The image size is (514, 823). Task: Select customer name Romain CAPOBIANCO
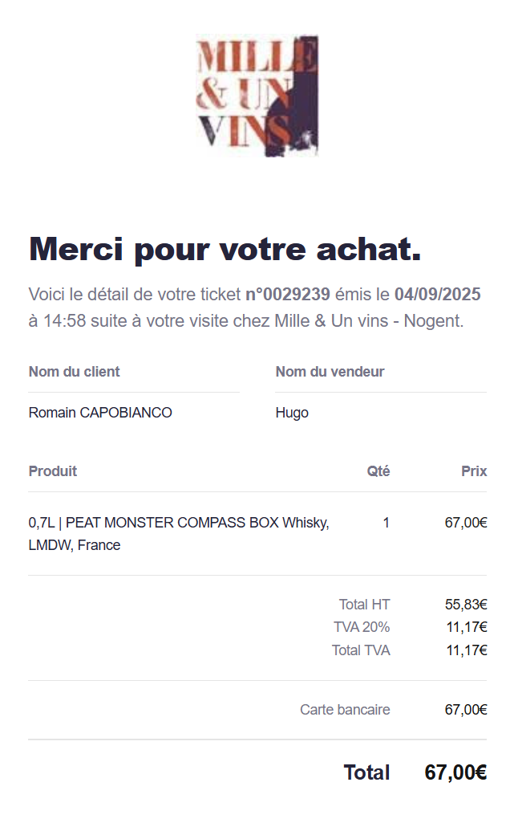(100, 413)
